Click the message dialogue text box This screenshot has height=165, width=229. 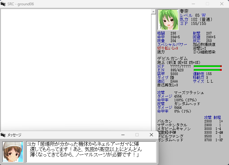pos(91,152)
